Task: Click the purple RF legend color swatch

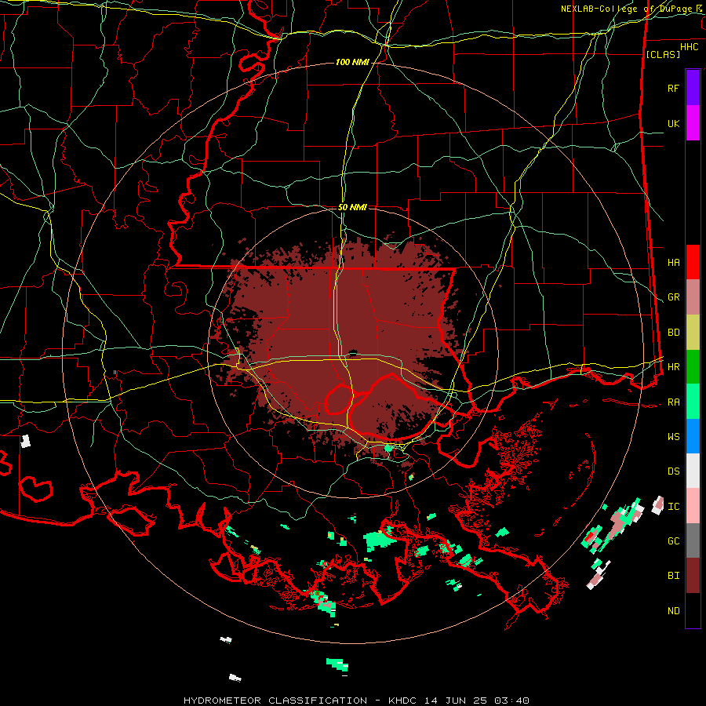Action: pos(693,88)
